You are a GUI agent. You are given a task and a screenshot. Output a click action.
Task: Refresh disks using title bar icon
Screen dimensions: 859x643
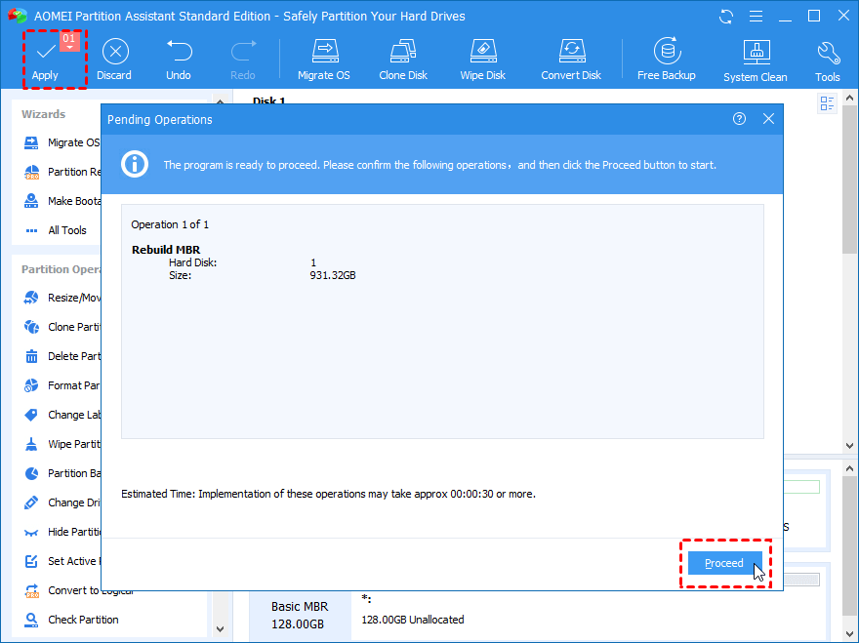(725, 17)
